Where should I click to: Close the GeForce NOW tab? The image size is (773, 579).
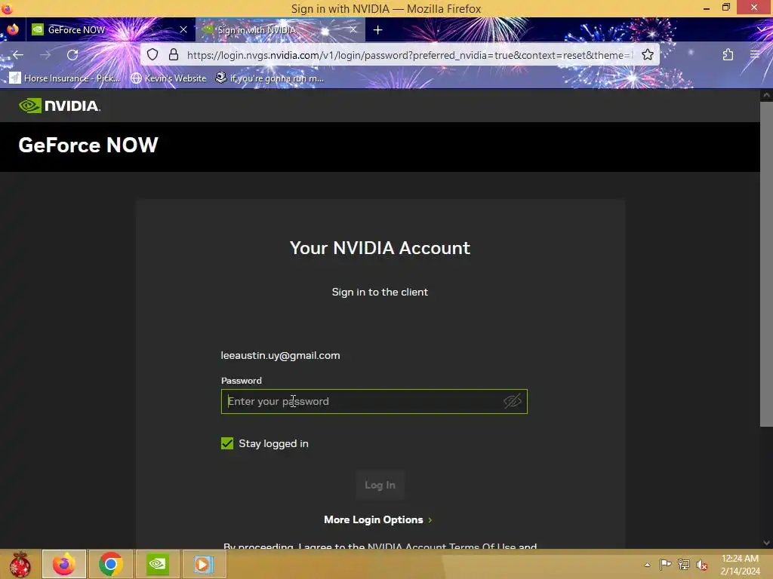183,29
